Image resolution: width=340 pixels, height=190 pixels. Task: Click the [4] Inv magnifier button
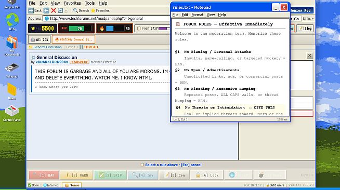click(142, 175)
